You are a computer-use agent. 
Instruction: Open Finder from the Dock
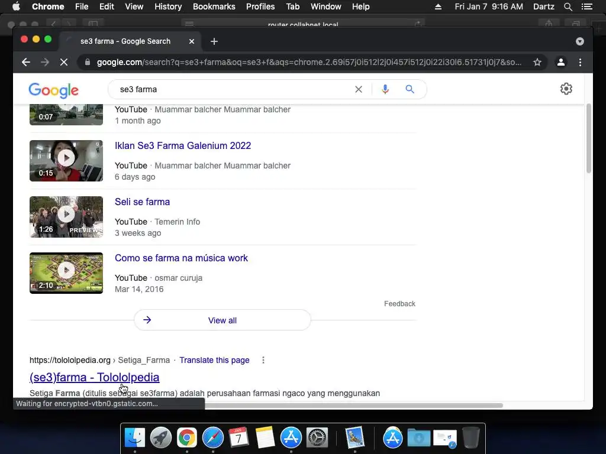click(135, 438)
